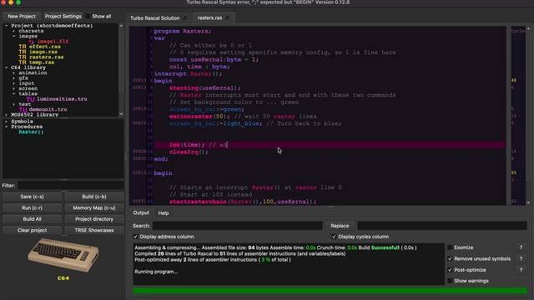
Task: Open the temp.ras file
Action: pos(42,62)
